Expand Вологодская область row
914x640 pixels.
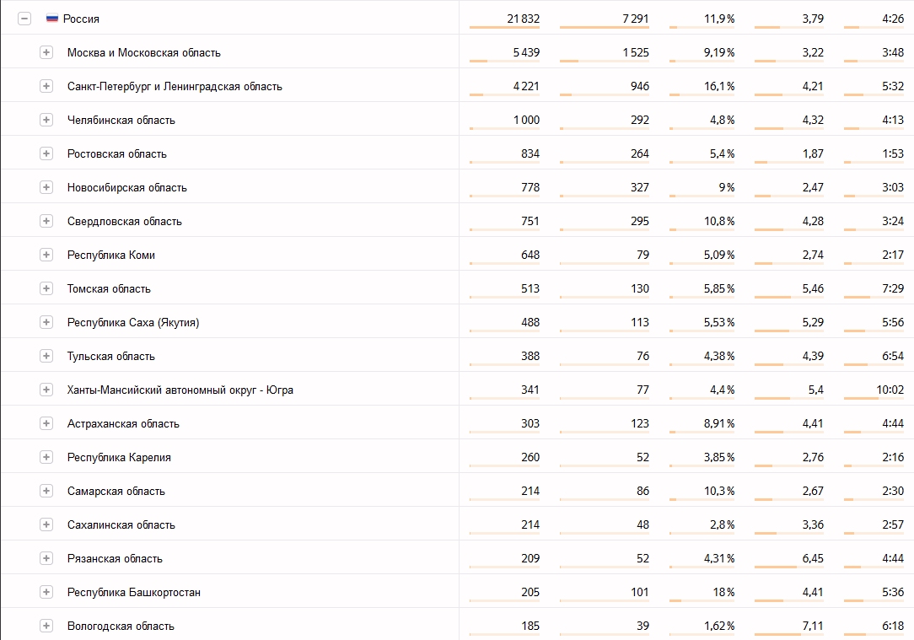pos(46,626)
